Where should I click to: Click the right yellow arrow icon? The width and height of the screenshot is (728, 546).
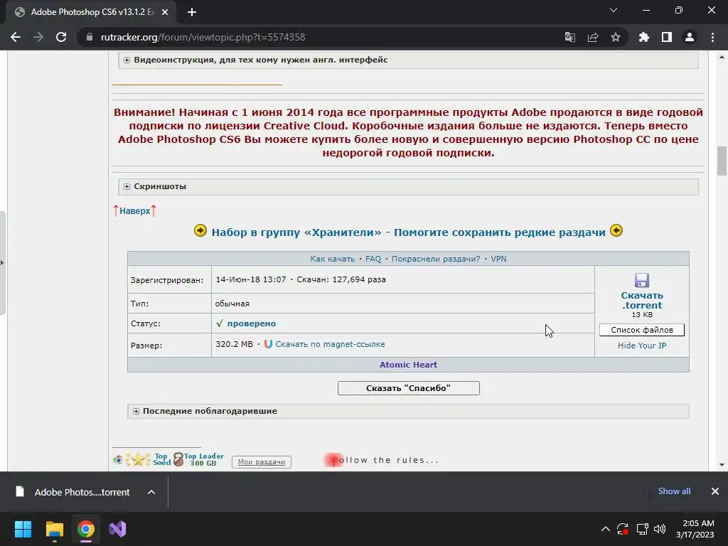(x=616, y=230)
